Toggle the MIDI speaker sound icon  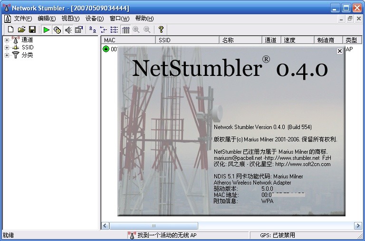pyautogui.click(x=68, y=30)
